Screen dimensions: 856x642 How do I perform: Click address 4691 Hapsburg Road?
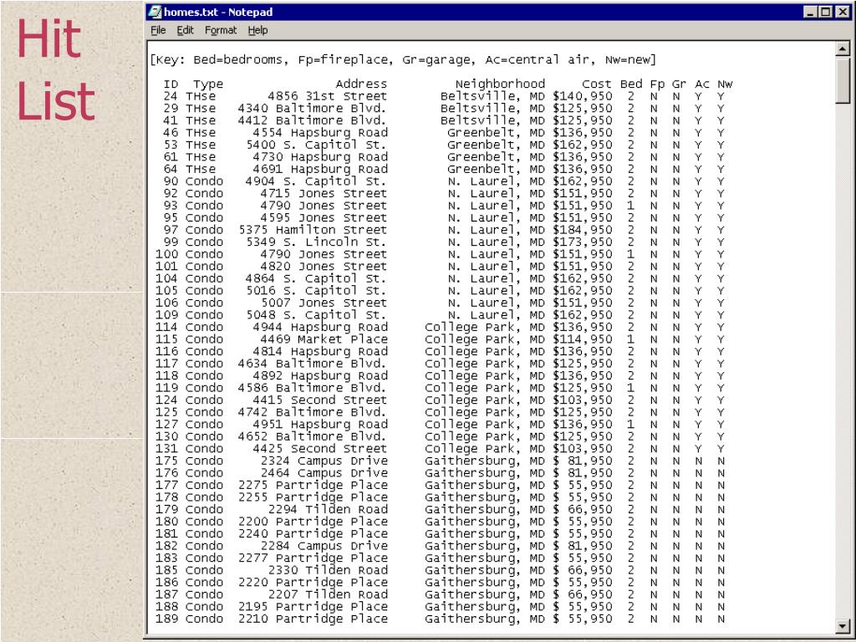(x=320, y=169)
